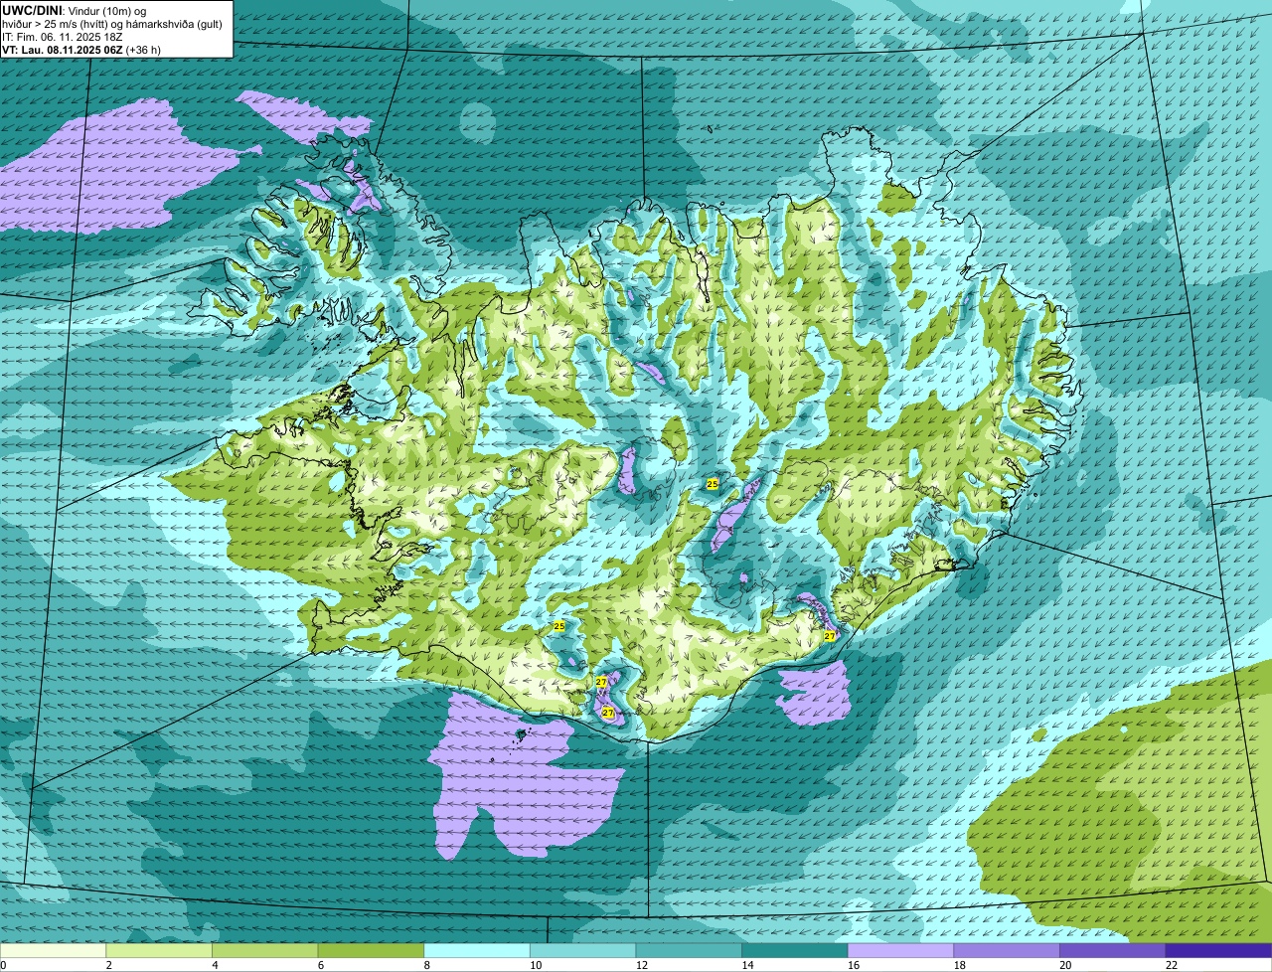Click the 6–8 m/s olive green legend swatch
This screenshot has width=1272, height=972.
coord(371,950)
